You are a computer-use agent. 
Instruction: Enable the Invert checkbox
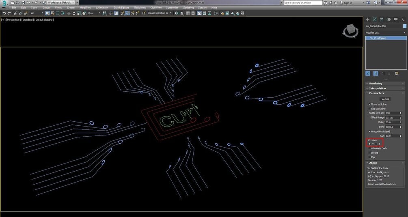click(369, 153)
